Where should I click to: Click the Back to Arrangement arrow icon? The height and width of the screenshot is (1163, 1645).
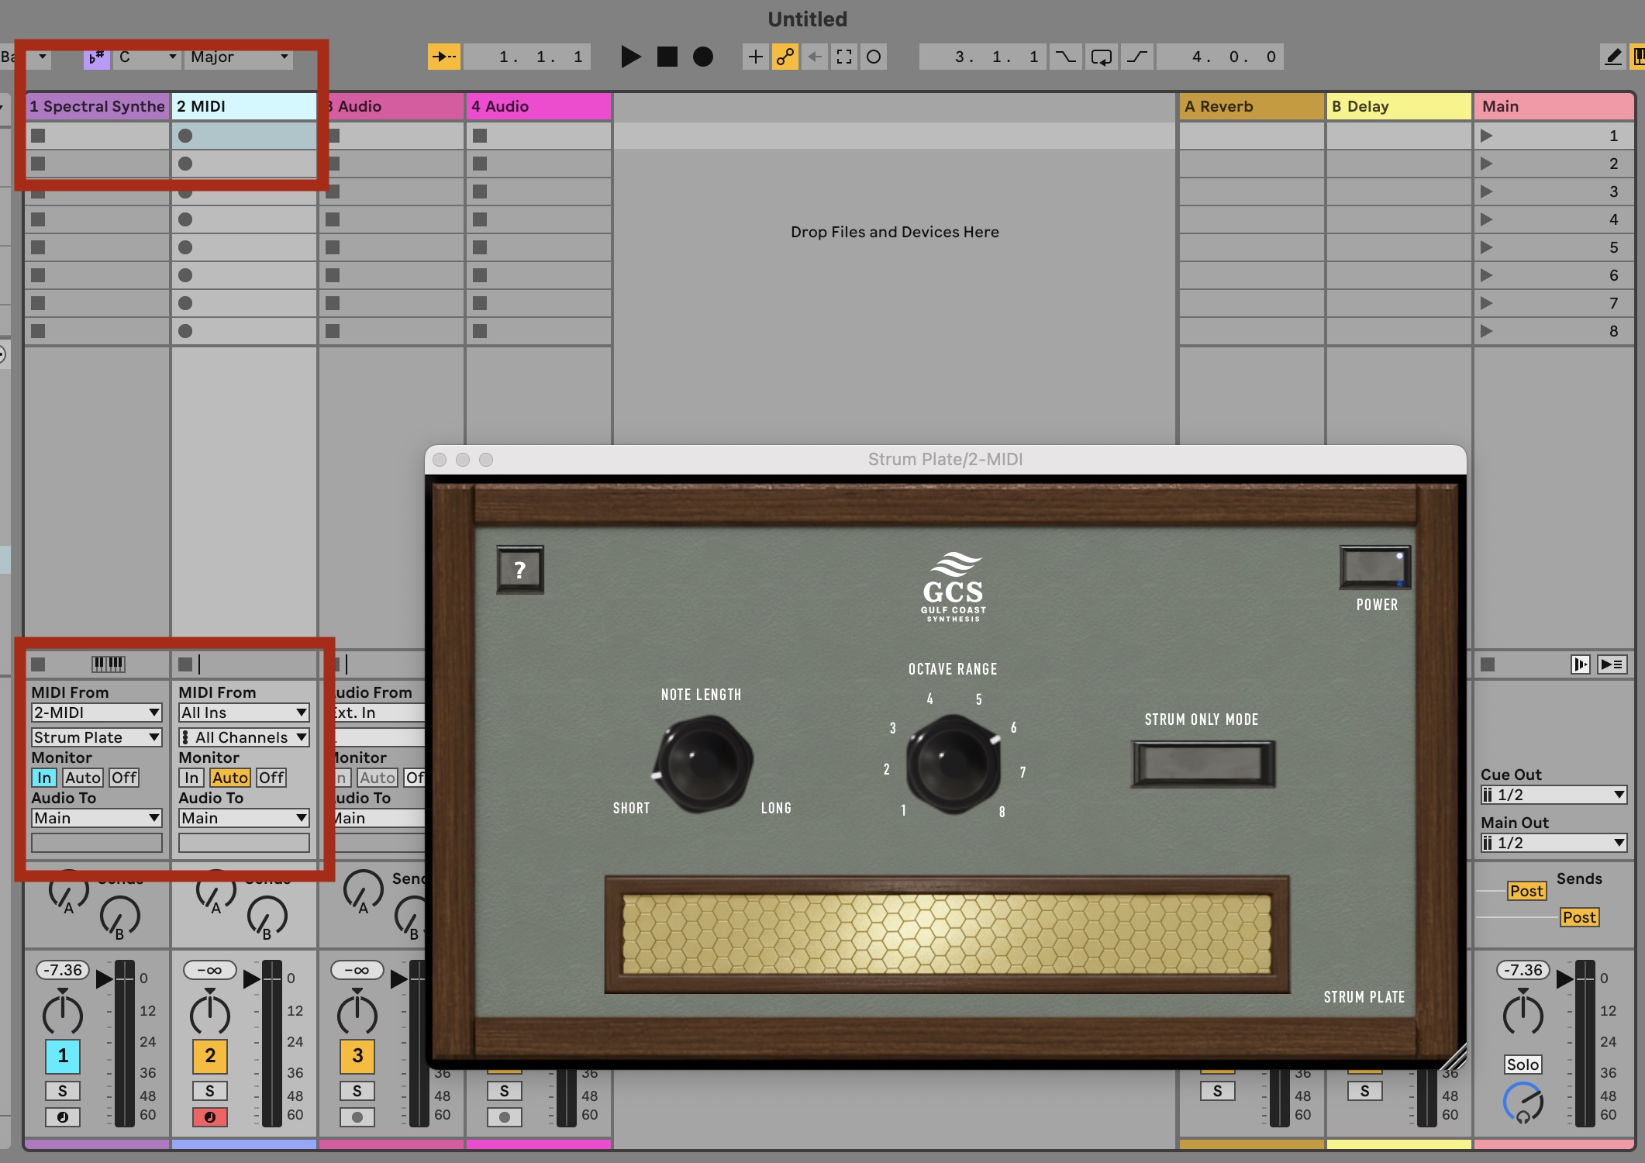[x=814, y=56]
